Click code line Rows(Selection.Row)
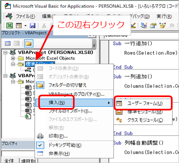 click(x=151, y=53)
